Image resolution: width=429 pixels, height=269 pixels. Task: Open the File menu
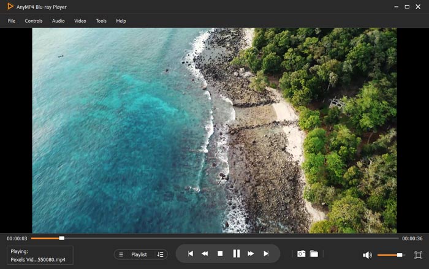coord(12,21)
